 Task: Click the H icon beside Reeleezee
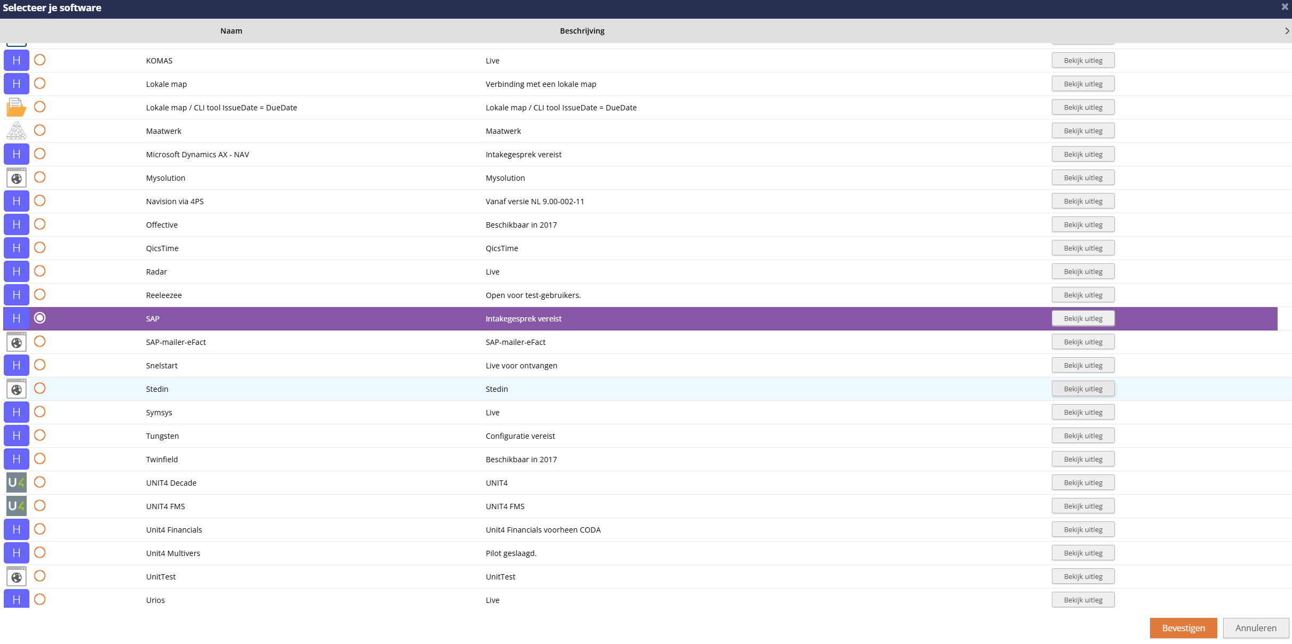pos(17,295)
